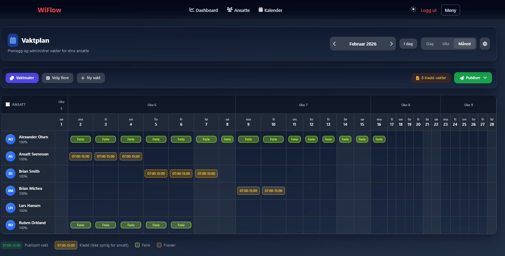Viewport: 505px width, 256px height.
Task: Open Ansatte in top navigation
Action: click(238, 10)
